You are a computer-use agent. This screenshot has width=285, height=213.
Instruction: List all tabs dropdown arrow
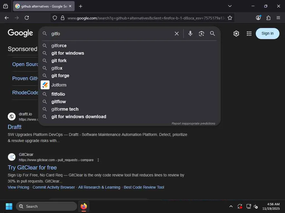tap(230, 6)
